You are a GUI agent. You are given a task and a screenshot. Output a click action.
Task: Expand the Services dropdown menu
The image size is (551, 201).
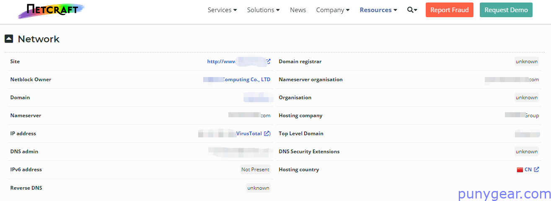click(222, 10)
